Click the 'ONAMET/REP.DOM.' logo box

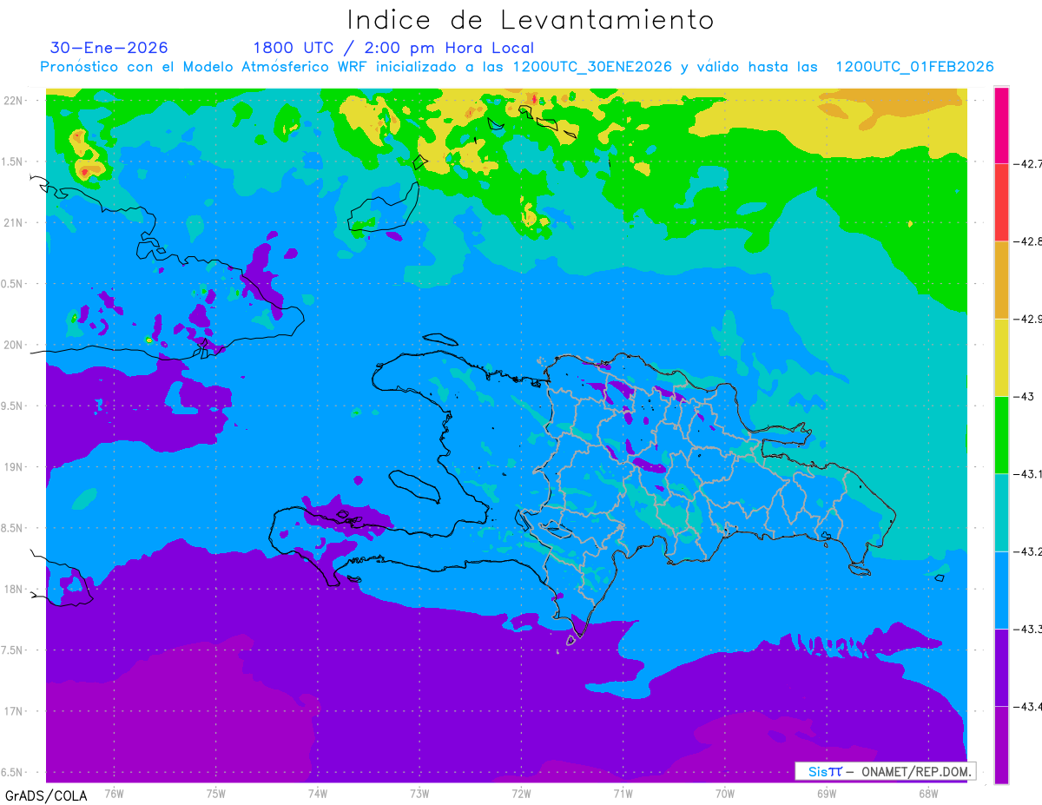[885, 771]
